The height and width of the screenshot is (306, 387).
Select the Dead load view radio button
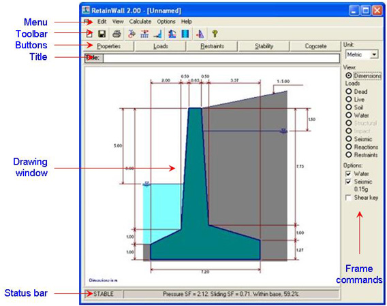[x=348, y=91]
